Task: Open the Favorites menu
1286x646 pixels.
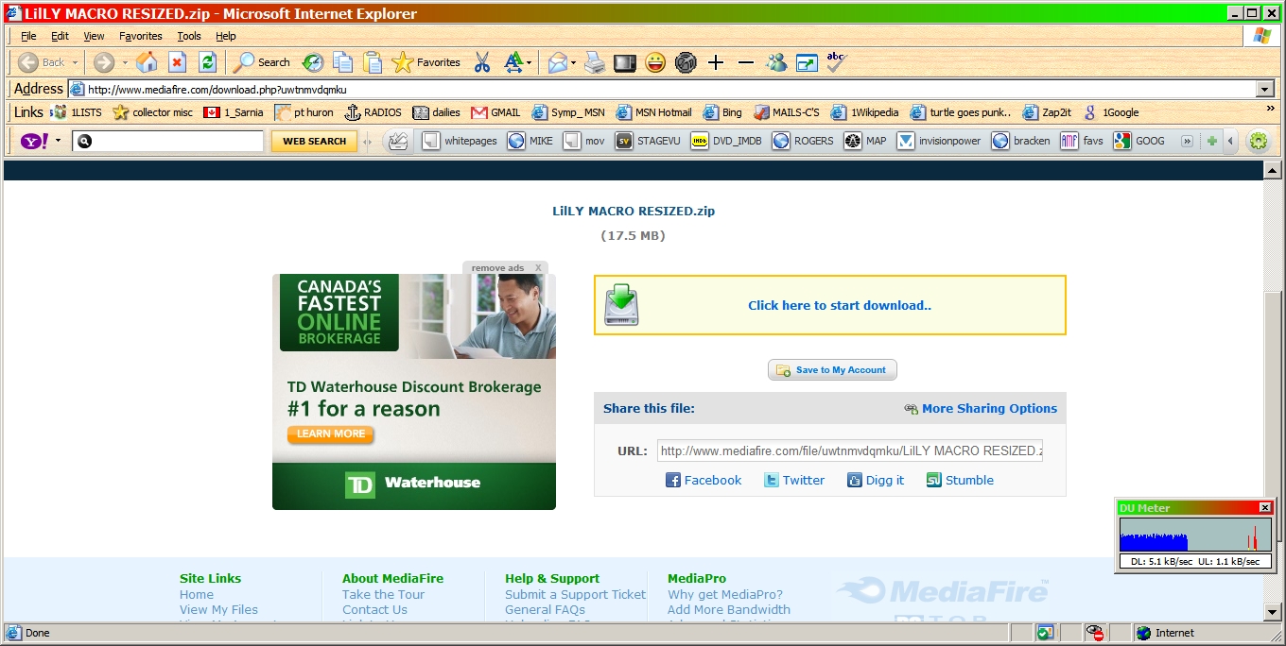Action: (140, 36)
